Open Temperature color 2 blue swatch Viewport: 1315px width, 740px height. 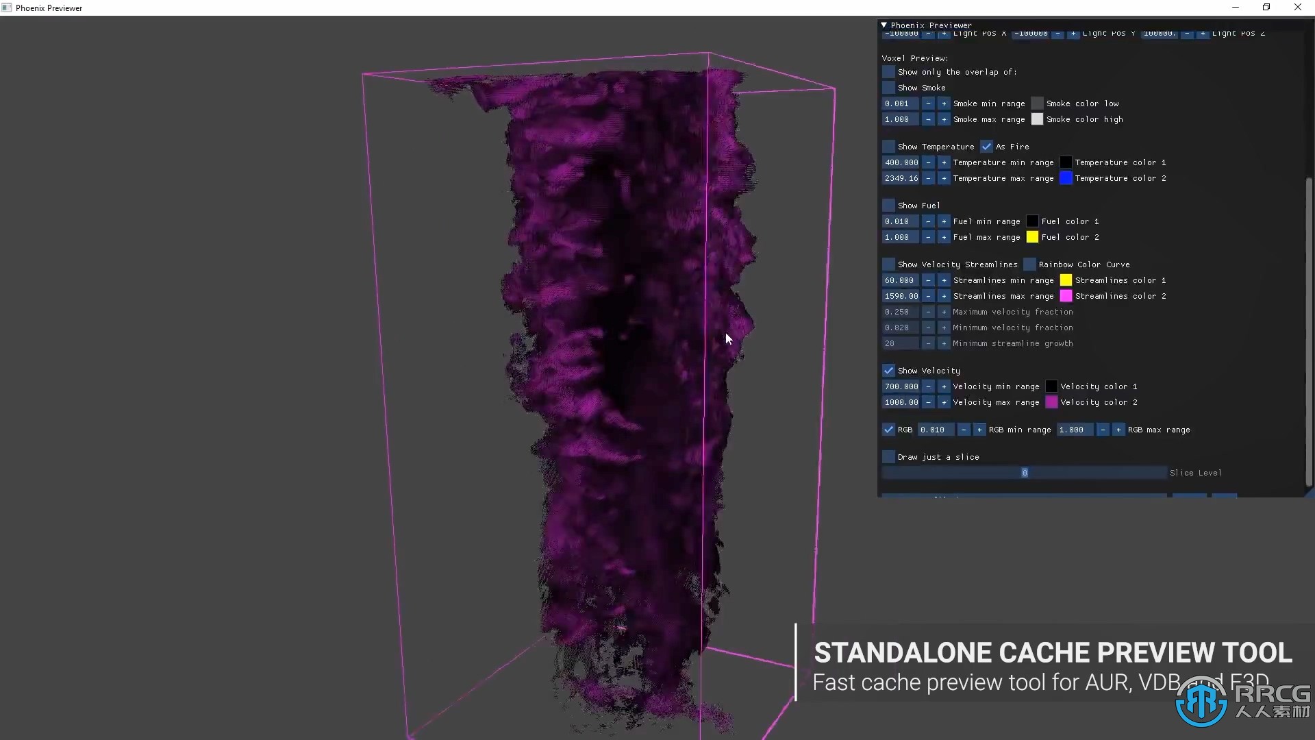pos(1066,178)
